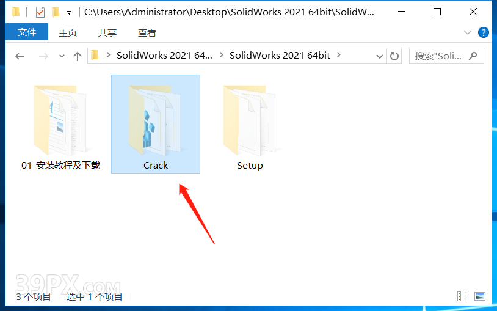Click the New folder quick access icon
The height and width of the screenshot is (311, 497).
click(56, 12)
